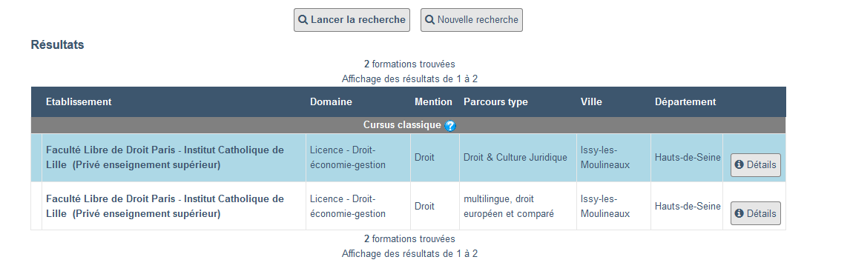Image resolution: width=850 pixels, height=274 pixels.
Task: Click the Parcours type column header
Action: 495,101
